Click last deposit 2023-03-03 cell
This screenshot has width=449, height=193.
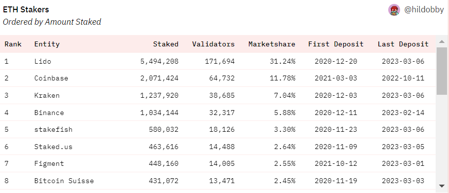(x=403, y=181)
